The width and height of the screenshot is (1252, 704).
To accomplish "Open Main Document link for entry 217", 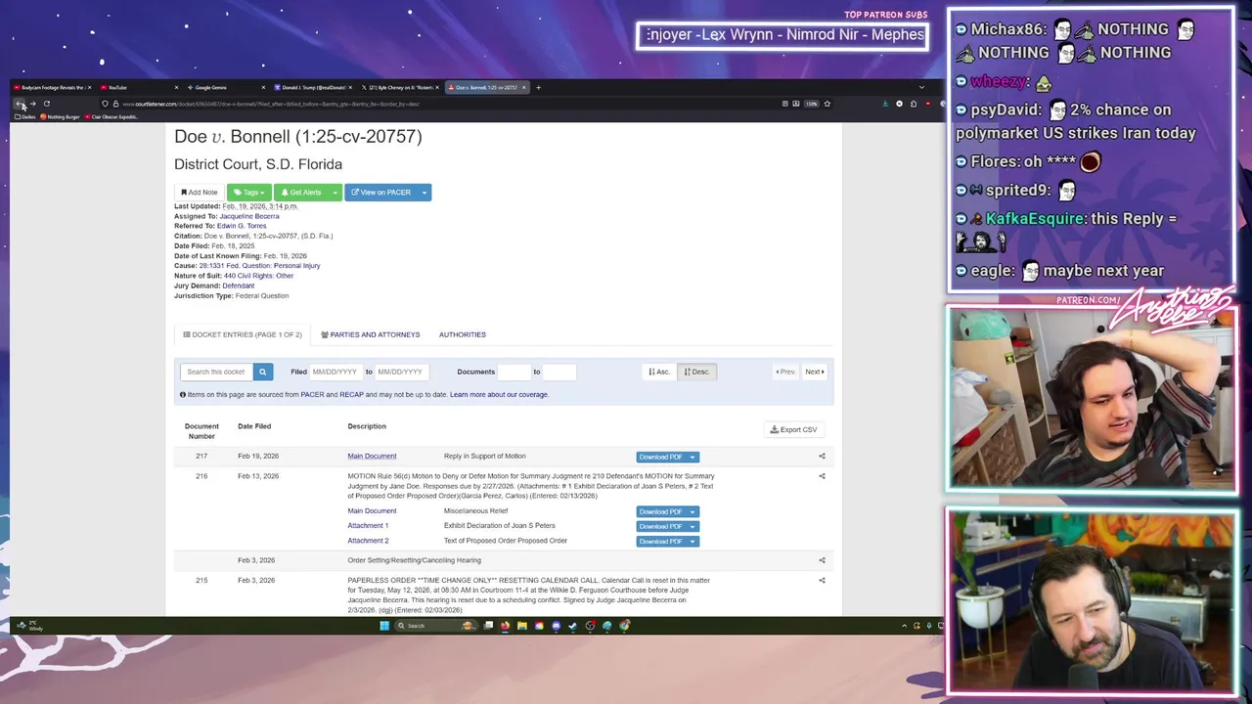I will pyautogui.click(x=372, y=456).
